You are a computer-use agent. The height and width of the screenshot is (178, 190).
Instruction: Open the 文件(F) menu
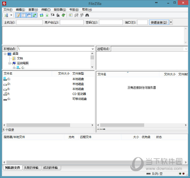point(8,10)
